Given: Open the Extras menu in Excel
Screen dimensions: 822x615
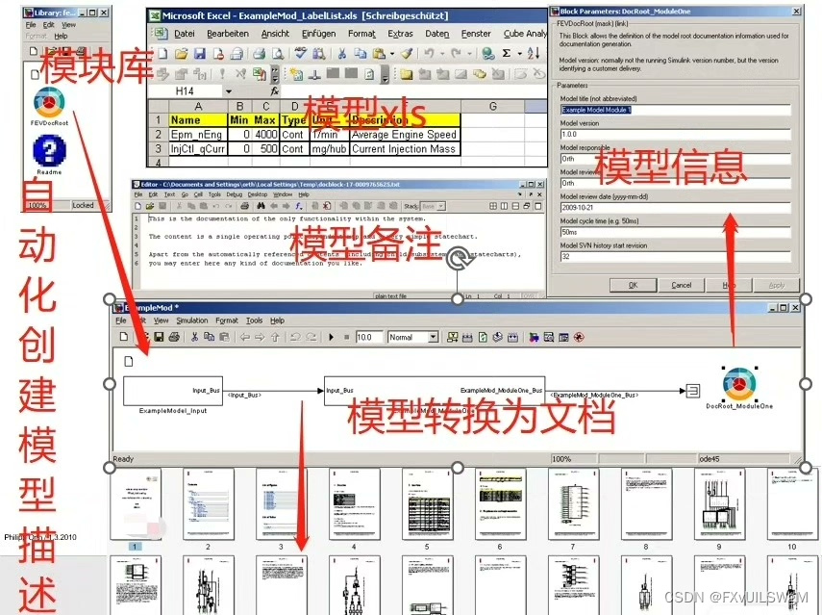Looking at the screenshot, I should point(400,34).
